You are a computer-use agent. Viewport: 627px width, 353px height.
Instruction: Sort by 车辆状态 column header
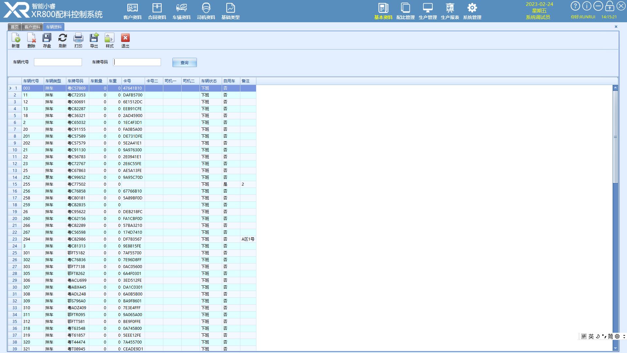tap(211, 81)
